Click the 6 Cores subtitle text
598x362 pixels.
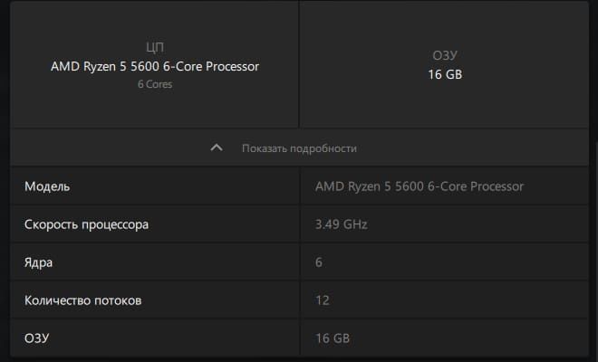[155, 84]
